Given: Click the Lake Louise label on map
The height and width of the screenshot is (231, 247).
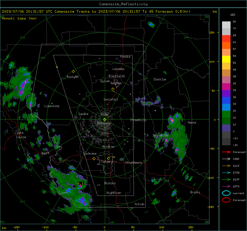Looking at the screenshot, I should 21,135.
